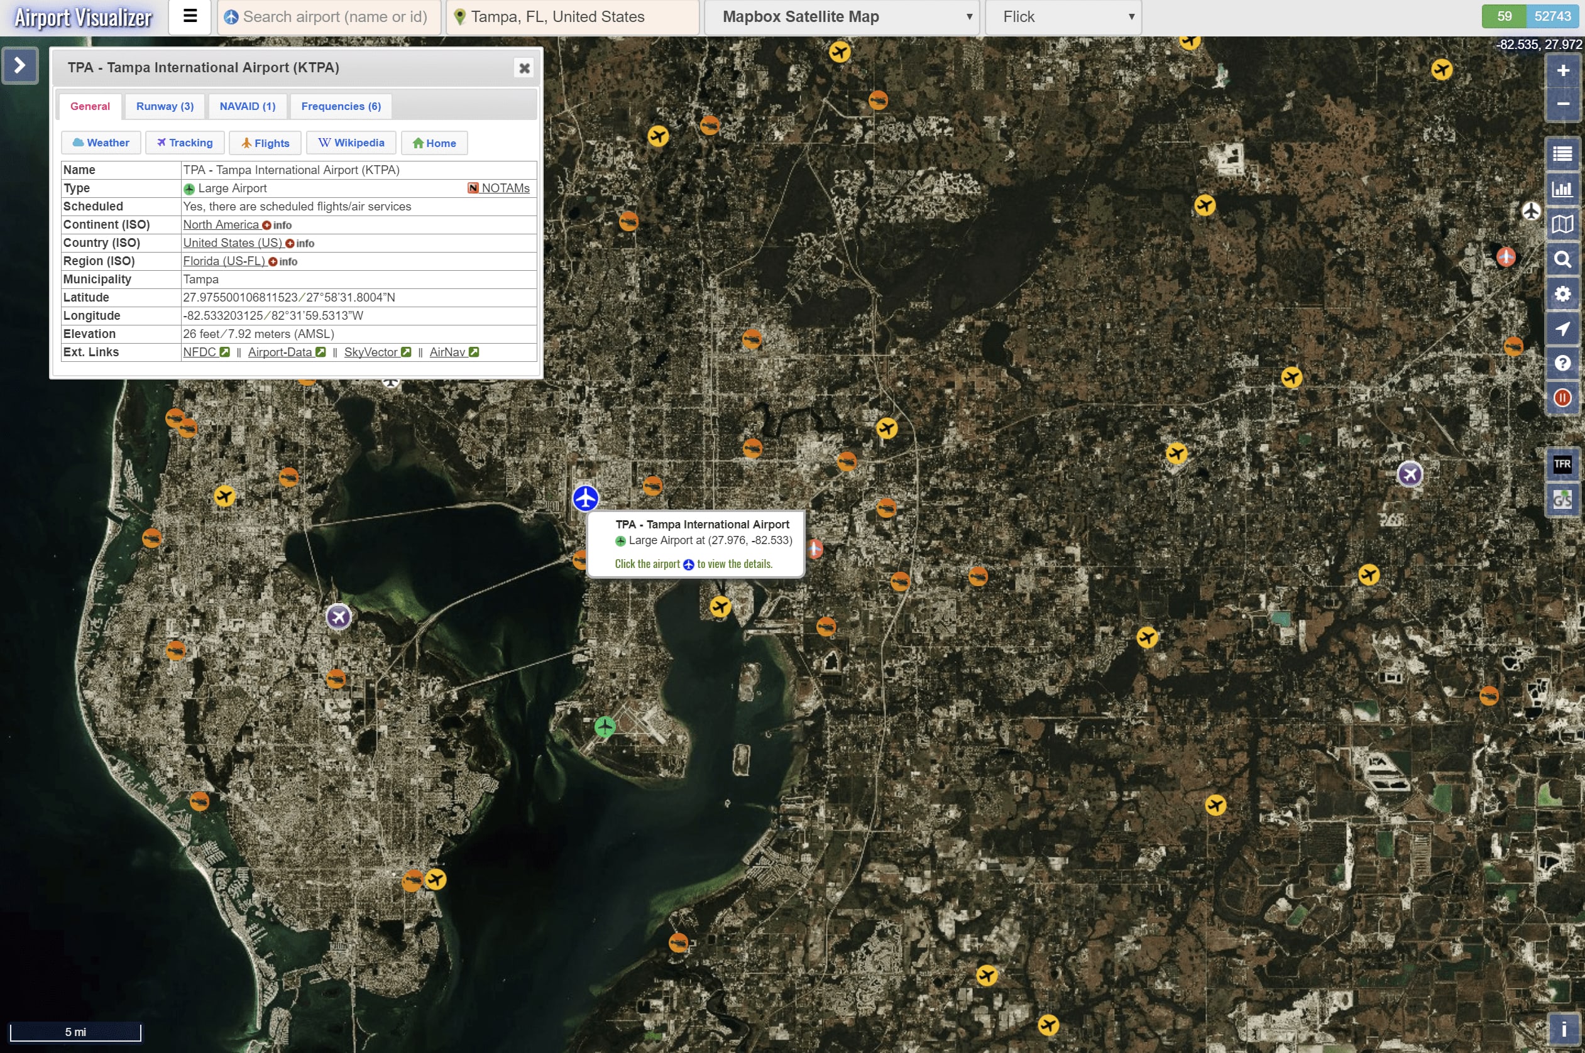Open the help question mark icon
The image size is (1585, 1053).
coord(1563,363)
